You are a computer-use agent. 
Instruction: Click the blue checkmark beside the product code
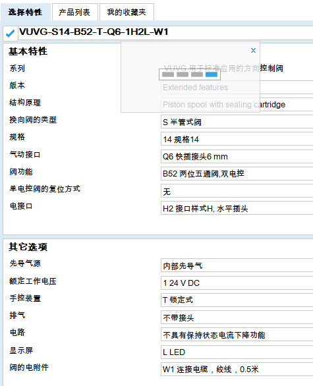coord(10,33)
